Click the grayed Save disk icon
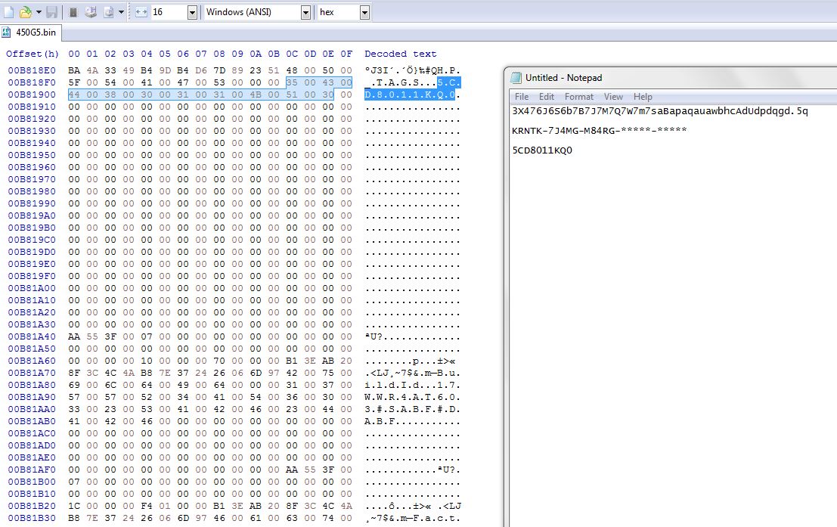This screenshot has height=527, width=837. pyautogui.click(x=51, y=12)
